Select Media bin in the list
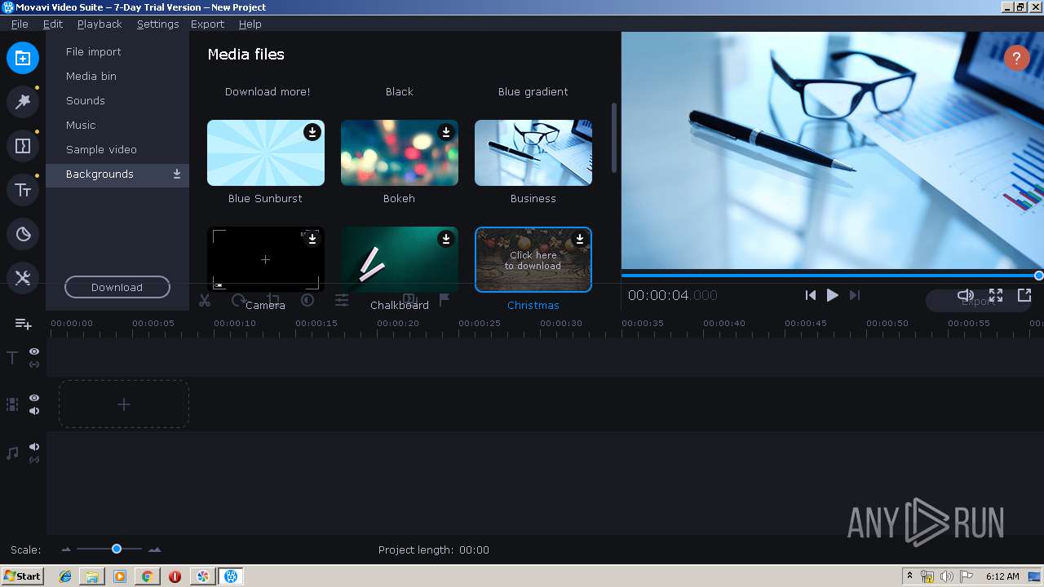1044x587 pixels. click(117, 76)
